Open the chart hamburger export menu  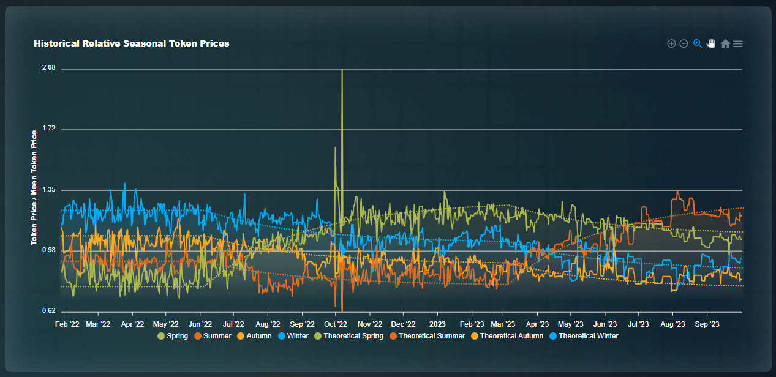738,43
